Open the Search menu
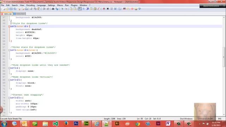Screen dimensions: 226x127 [x=15, y=5]
